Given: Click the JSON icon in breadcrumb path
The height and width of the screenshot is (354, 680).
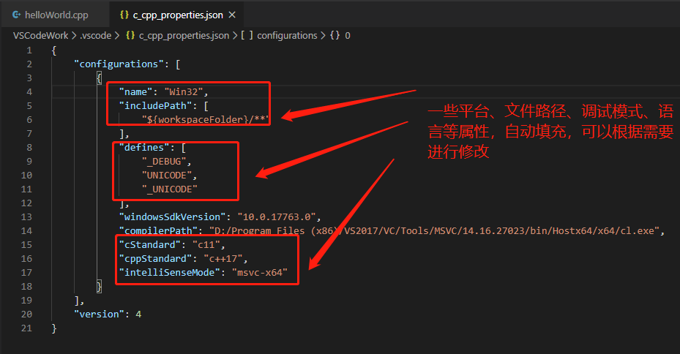Looking at the screenshot, I should point(130,35).
